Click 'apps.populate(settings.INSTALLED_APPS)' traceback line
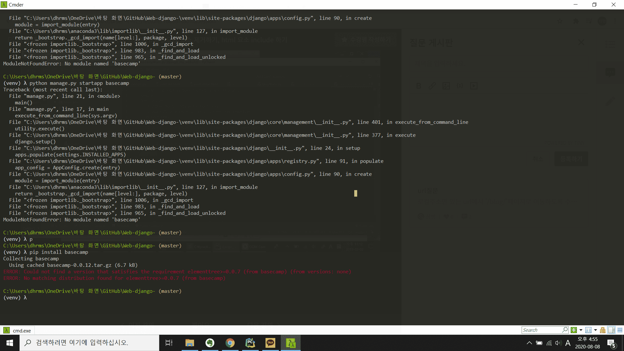Viewport: 624px width, 351px height. pos(70,155)
